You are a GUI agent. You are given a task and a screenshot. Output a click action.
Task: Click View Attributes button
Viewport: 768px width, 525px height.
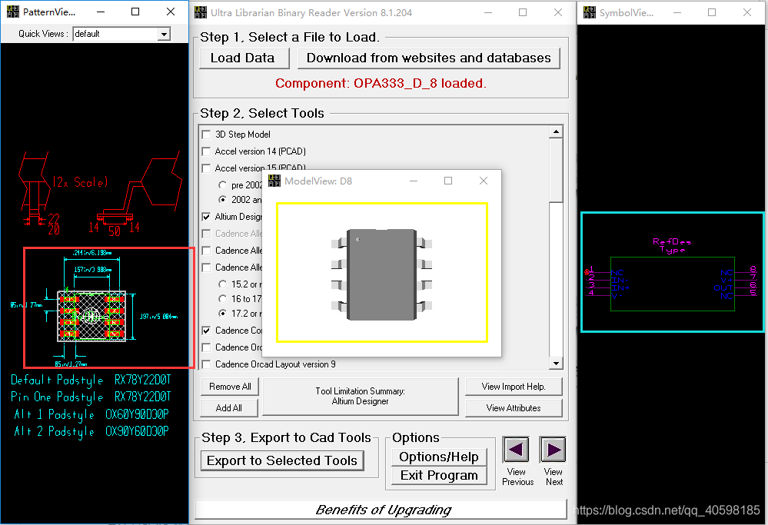click(514, 408)
